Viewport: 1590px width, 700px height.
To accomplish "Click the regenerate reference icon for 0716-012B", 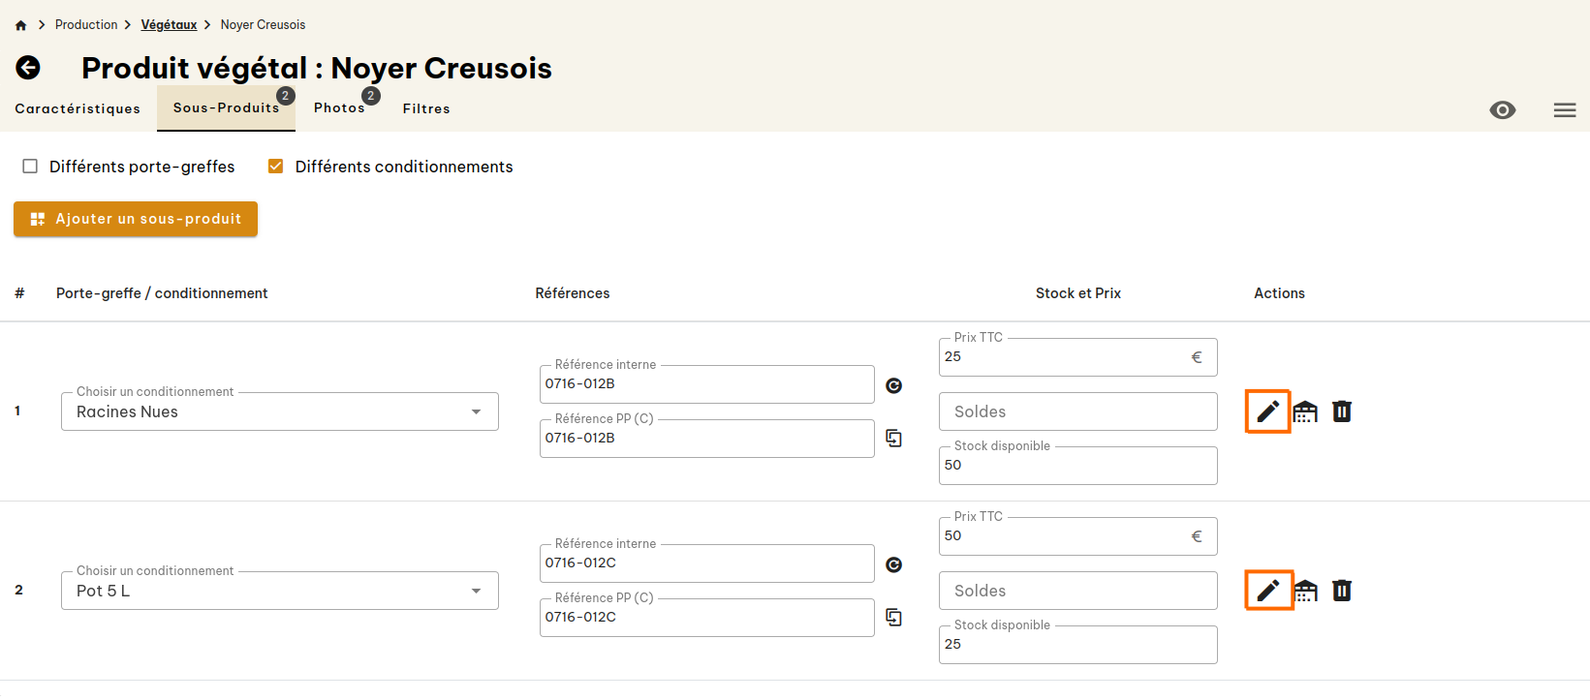I will tap(893, 384).
